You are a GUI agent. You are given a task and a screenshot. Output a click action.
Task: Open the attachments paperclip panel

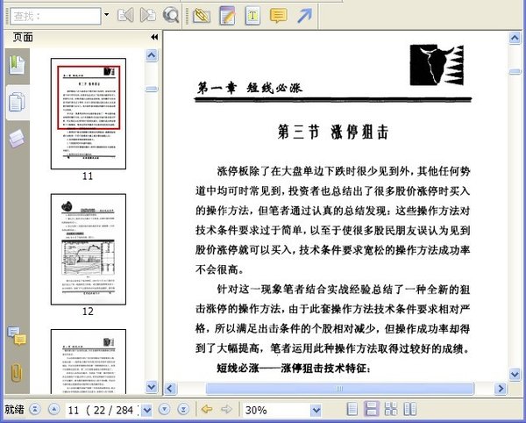click(x=17, y=373)
